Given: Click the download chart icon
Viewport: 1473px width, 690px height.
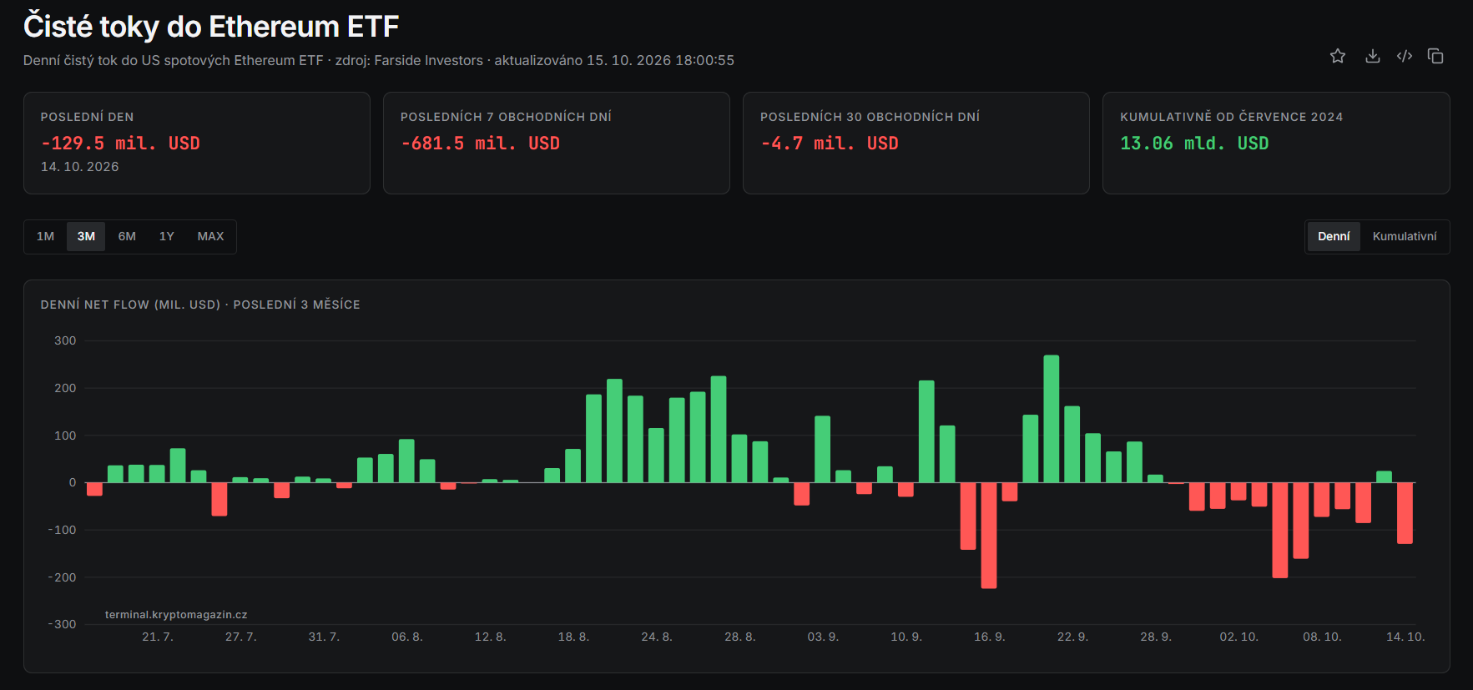Looking at the screenshot, I should (1372, 56).
